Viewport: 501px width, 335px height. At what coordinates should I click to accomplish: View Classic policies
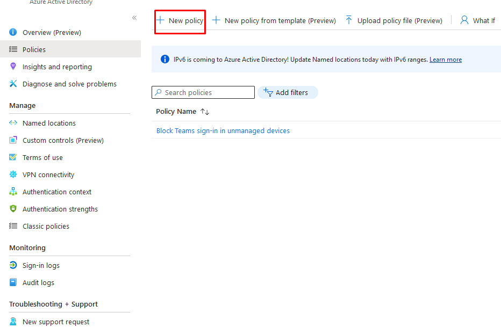coord(46,226)
